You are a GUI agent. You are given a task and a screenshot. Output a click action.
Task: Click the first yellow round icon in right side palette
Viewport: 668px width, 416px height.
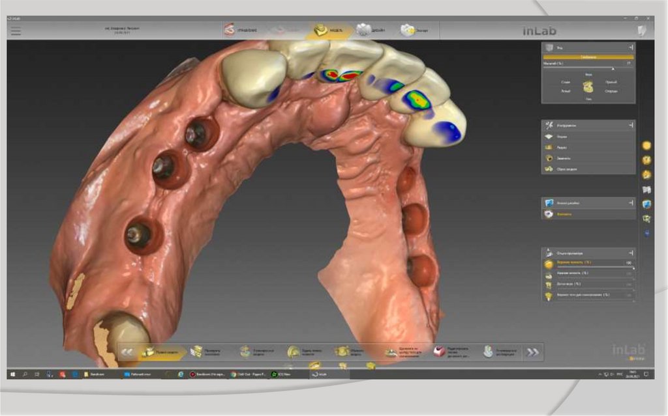[646, 145]
